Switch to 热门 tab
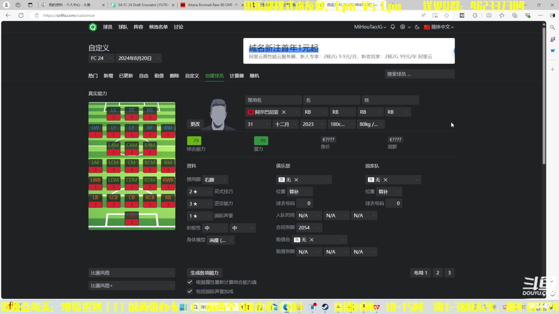Screen dimensions: 559x314 [x=93, y=76]
